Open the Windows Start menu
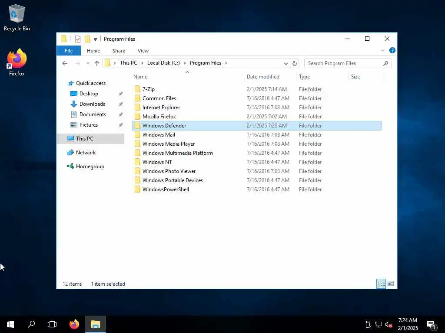Viewport: 445px width, 333px height. (x=10, y=324)
